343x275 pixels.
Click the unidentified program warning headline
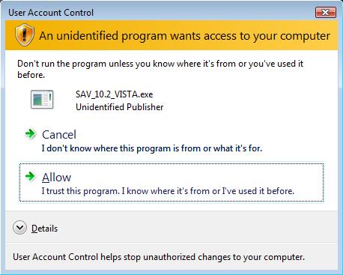point(185,36)
